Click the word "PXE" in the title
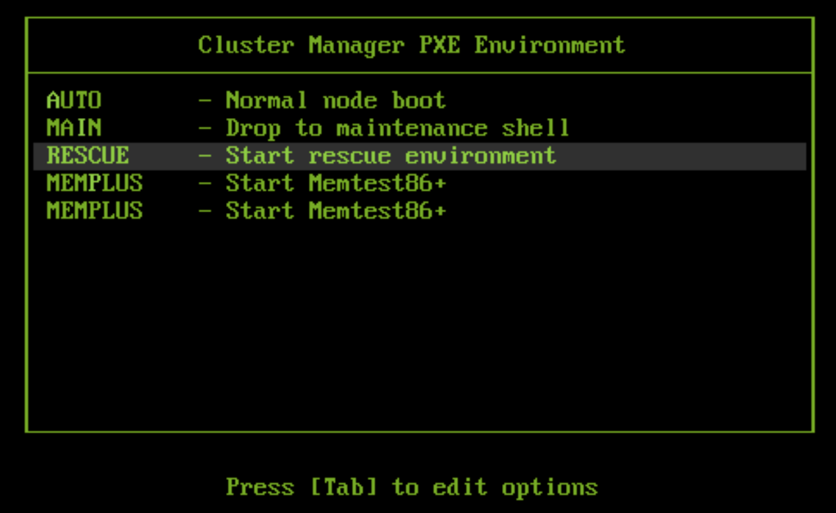 coord(439,45)
